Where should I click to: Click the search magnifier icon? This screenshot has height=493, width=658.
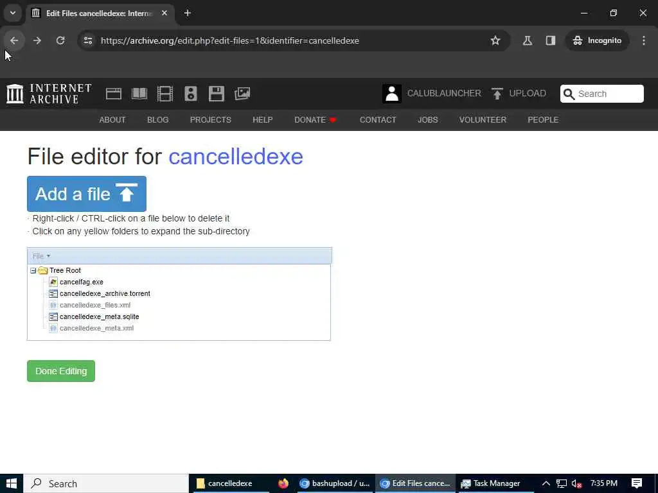[569, 94]
